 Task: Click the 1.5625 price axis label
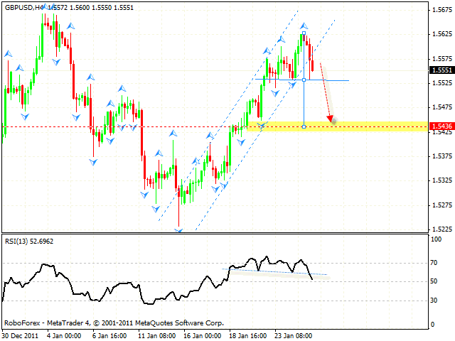[442, 34]
